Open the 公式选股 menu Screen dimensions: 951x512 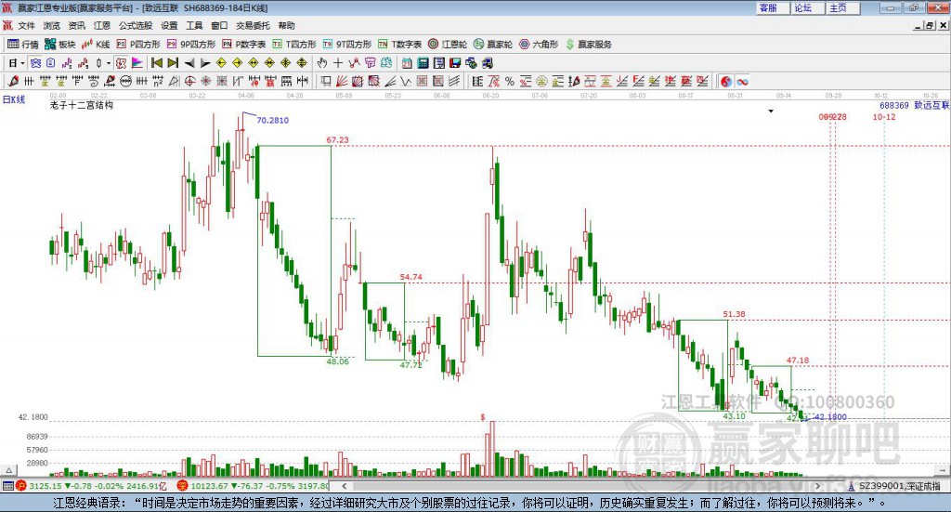136,25
